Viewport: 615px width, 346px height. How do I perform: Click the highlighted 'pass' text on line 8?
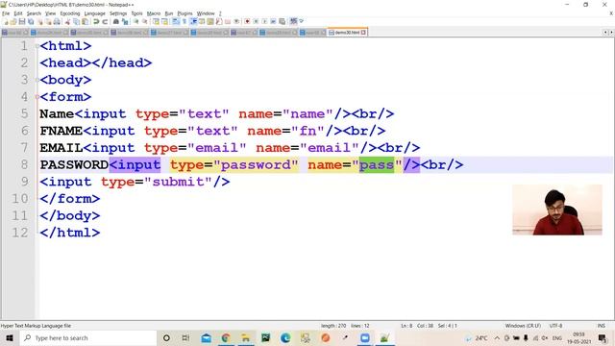[x=377, y=164]
